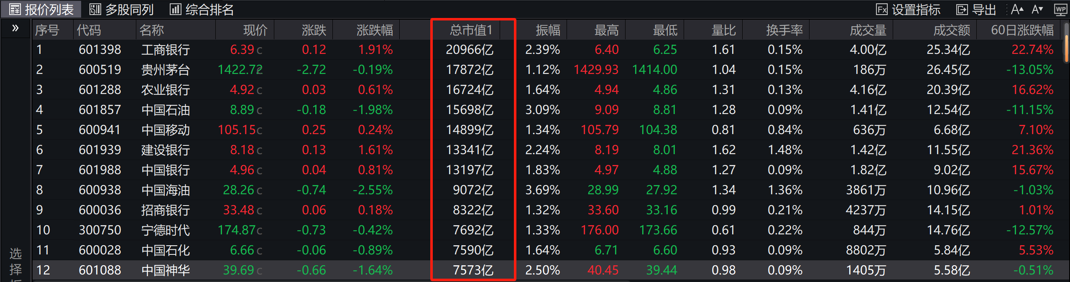
Task: Click 60-day change -12.57%
Action: point(1029,230)
